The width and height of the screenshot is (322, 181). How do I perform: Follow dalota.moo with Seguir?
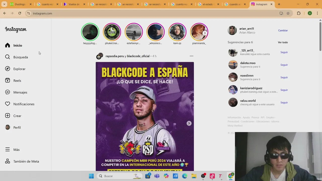[x=284, y=65]
